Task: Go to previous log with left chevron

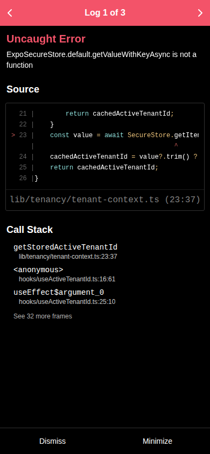Action: pos(10,13)
